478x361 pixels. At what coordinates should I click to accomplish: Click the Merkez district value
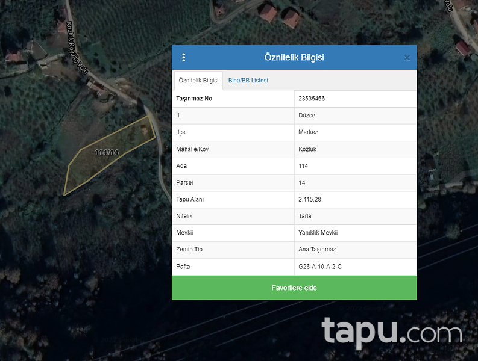point(308,132)
